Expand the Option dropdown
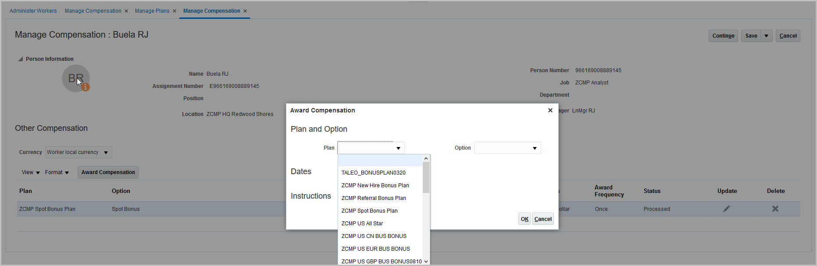The image size is (817, 266). pos(535,148)
